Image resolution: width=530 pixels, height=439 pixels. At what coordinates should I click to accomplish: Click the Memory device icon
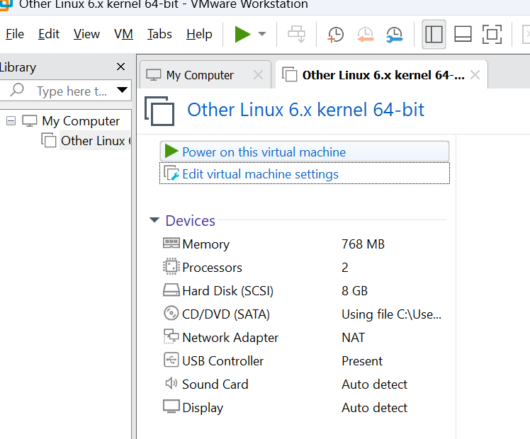point(171,244)
